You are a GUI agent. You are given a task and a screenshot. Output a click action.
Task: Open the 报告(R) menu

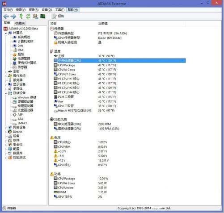[x=34, y=10]
